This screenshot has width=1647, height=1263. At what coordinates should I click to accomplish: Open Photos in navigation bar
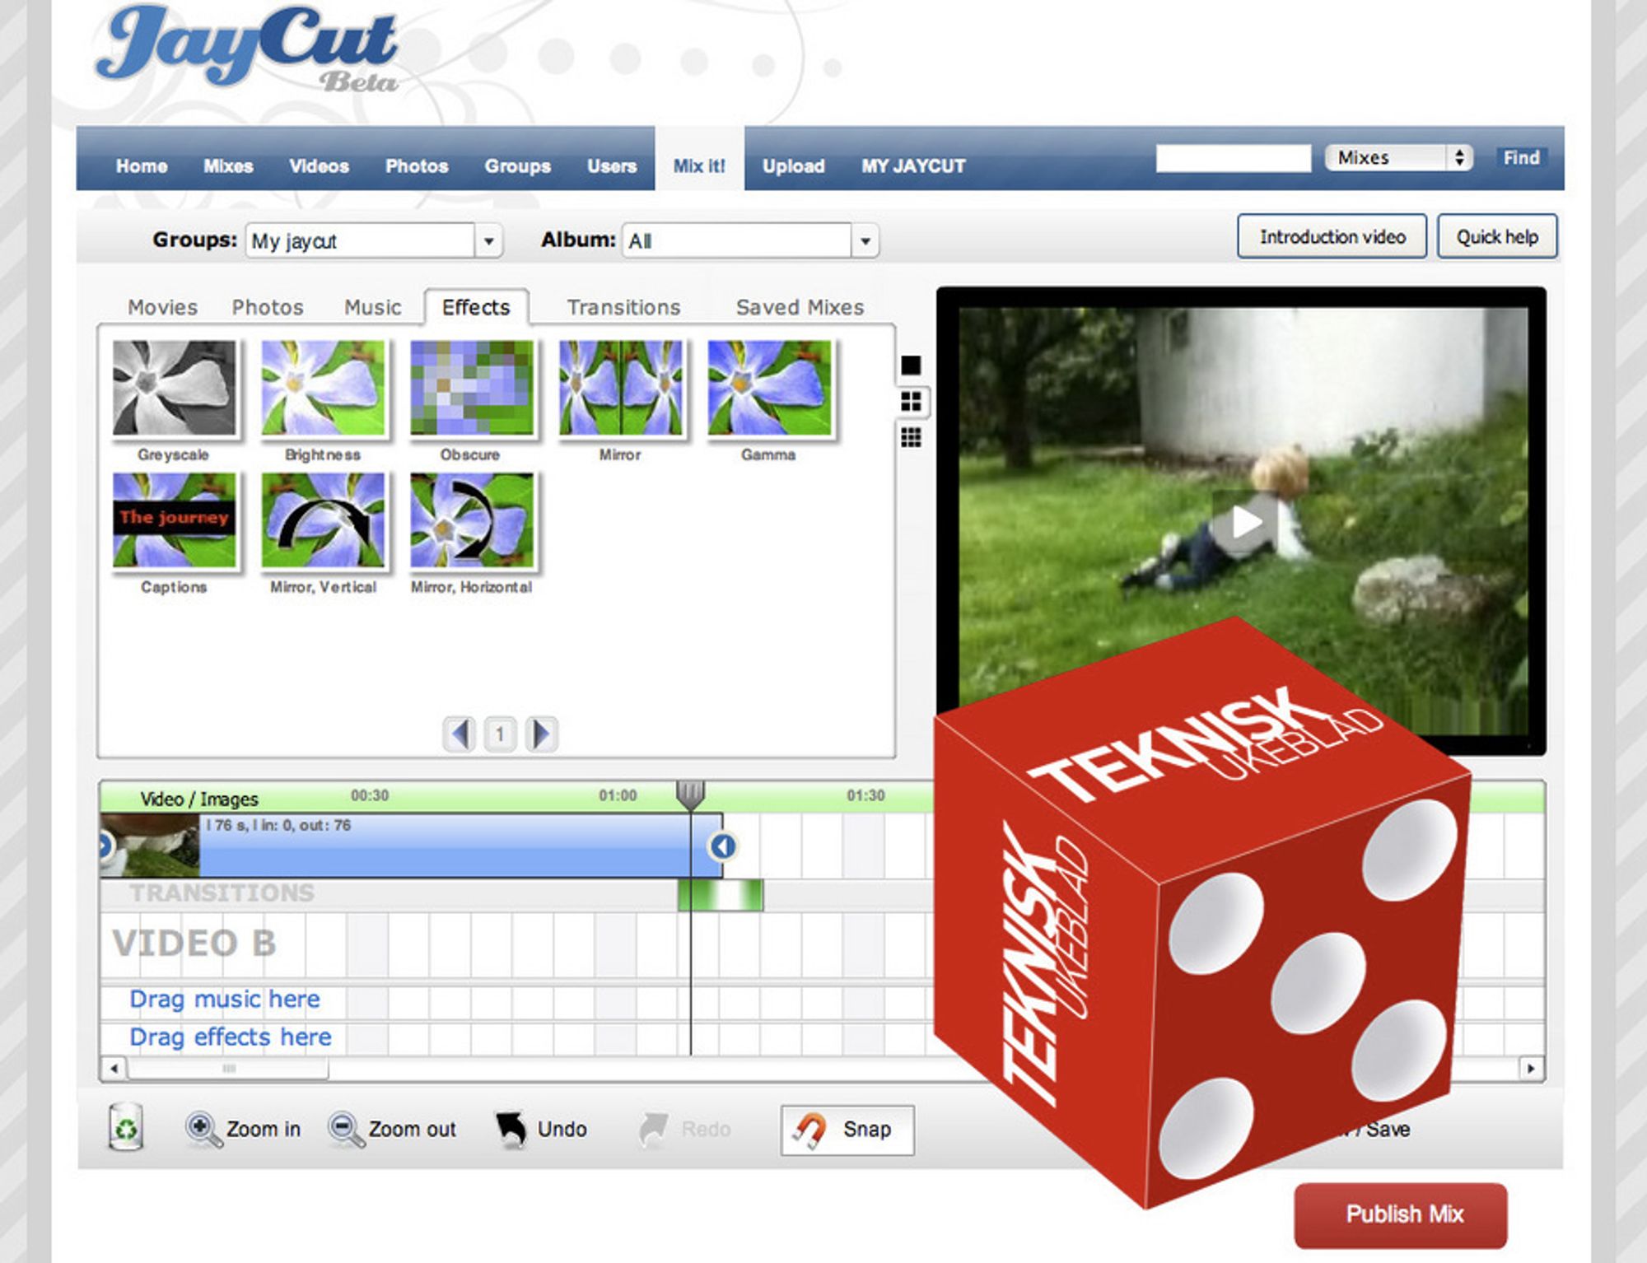click(x=417, y=166)
